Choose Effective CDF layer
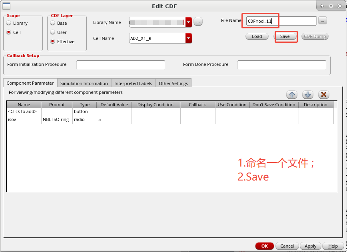 click(x=53, y=42)
